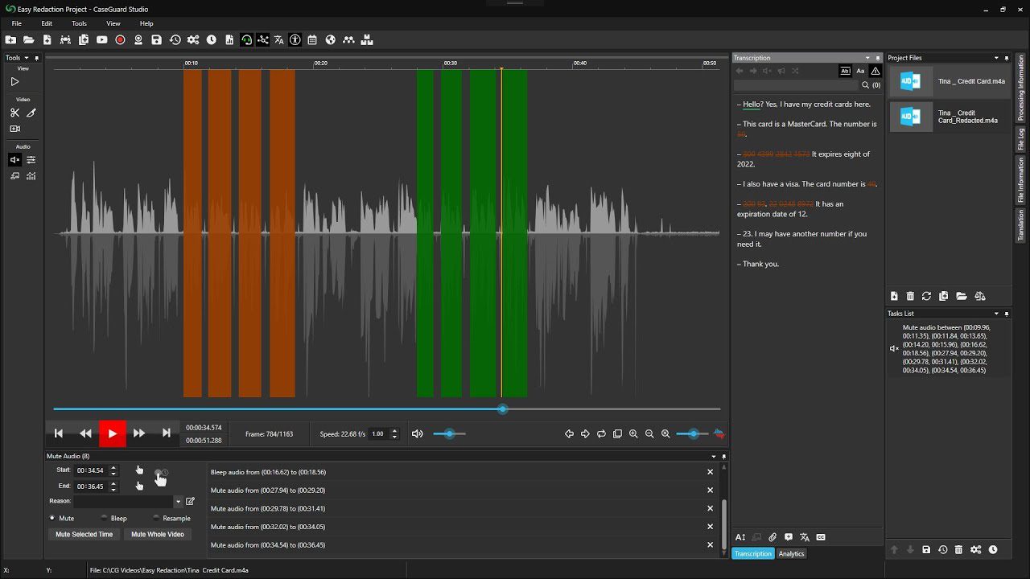The width and height of the screenshot is (1030, 579).
Task: Click the closed captions CC icon
Action: tap(821, 537)
